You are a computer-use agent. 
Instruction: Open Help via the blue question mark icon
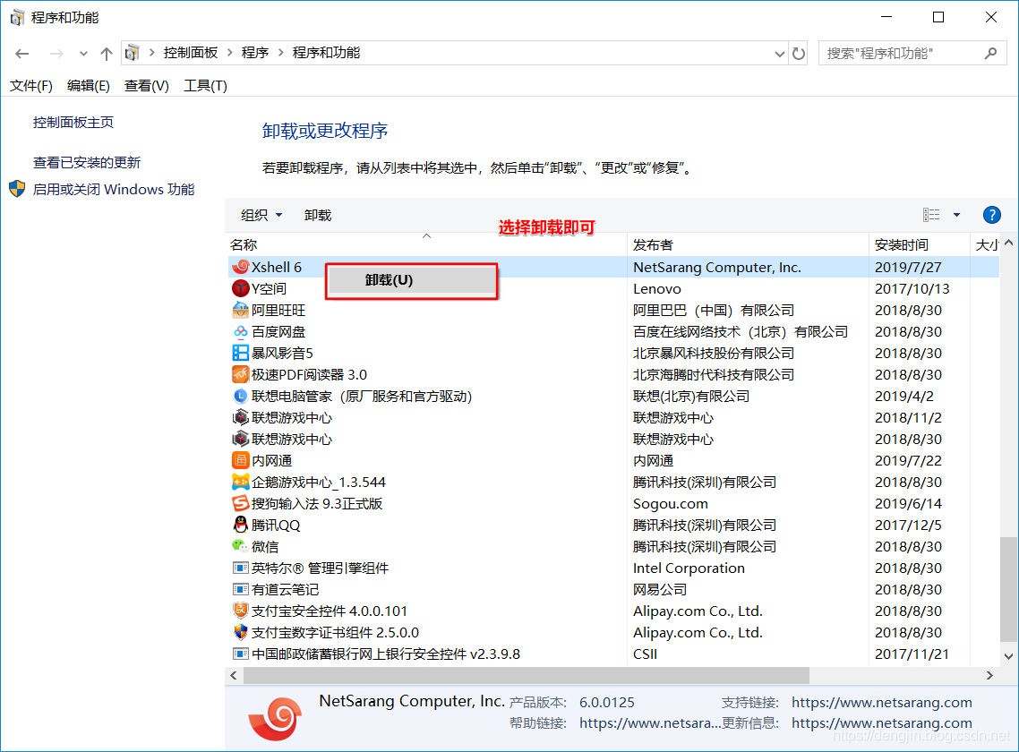[992, 215]
